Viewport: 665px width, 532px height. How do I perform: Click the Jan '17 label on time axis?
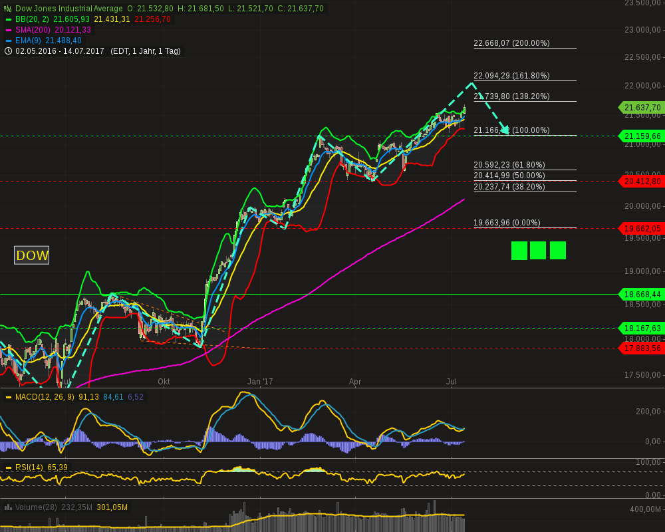click(260, 382)
